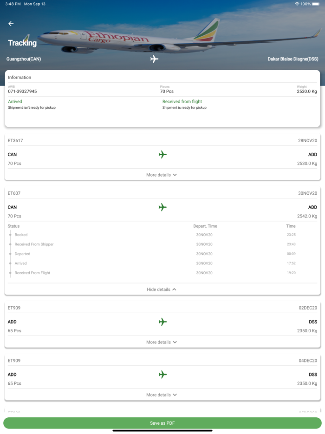Tap the clock showing 3:48 PM
The height and width of the screenshot is (434, 325).
(x=13, y=4)
